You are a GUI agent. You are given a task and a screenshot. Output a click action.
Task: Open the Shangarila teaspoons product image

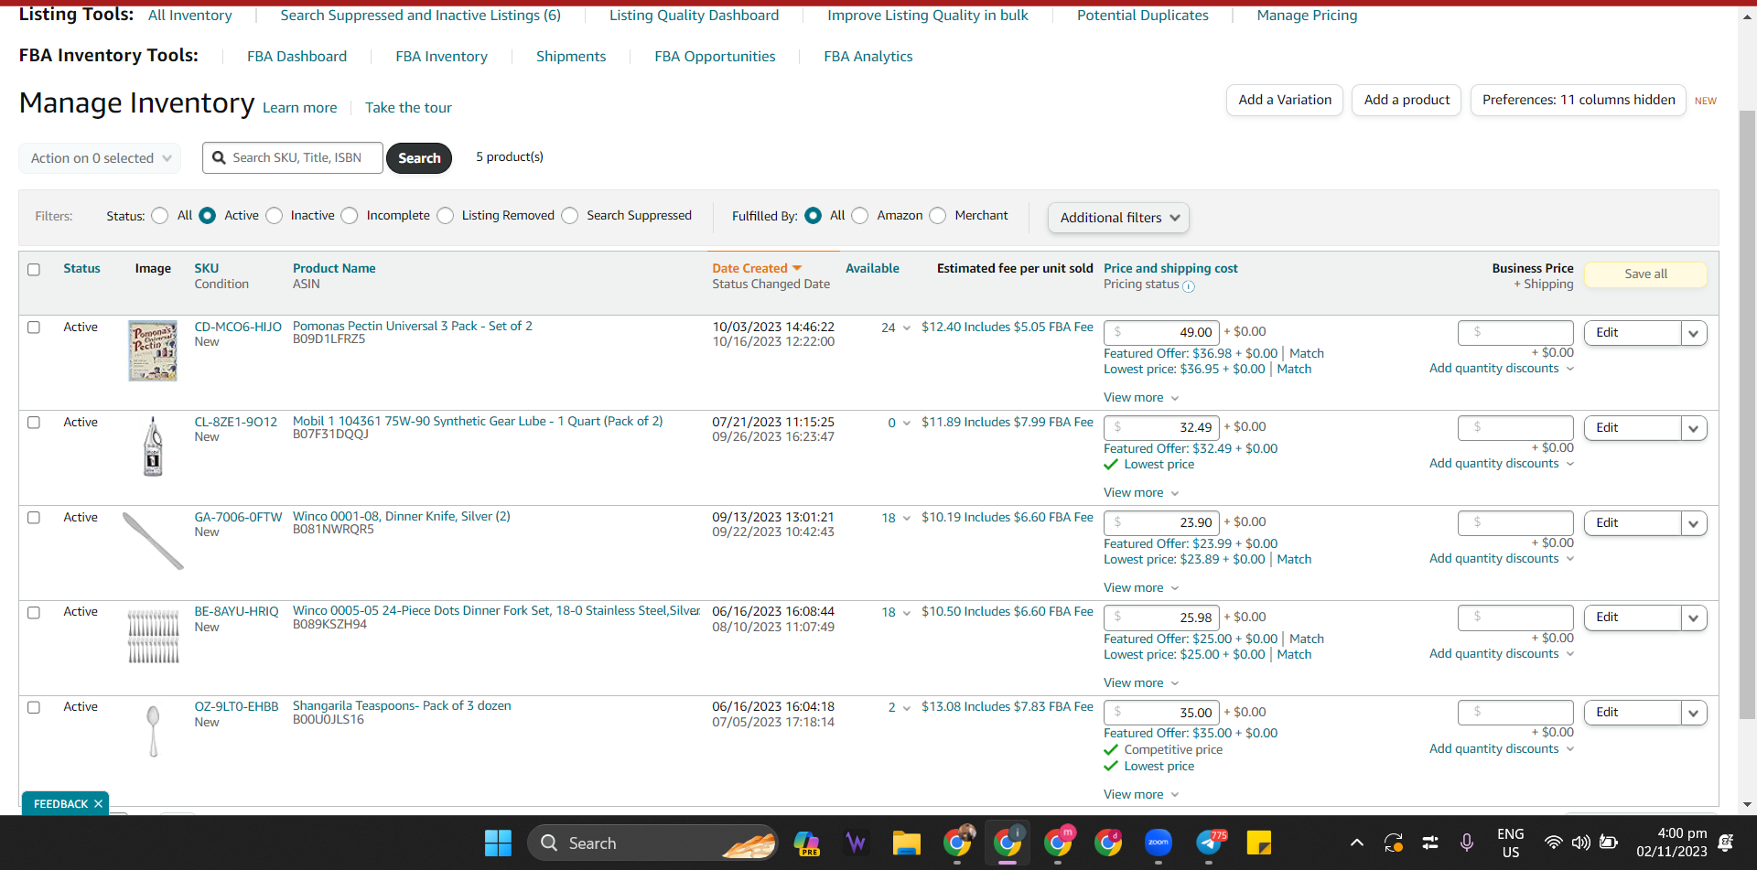pyautogui.click(x=153, y=731)
